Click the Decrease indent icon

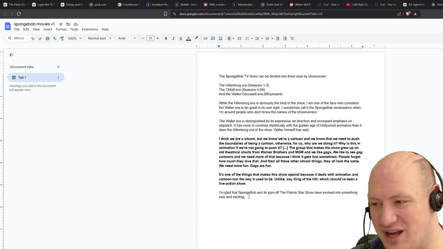tap(277, 38)
